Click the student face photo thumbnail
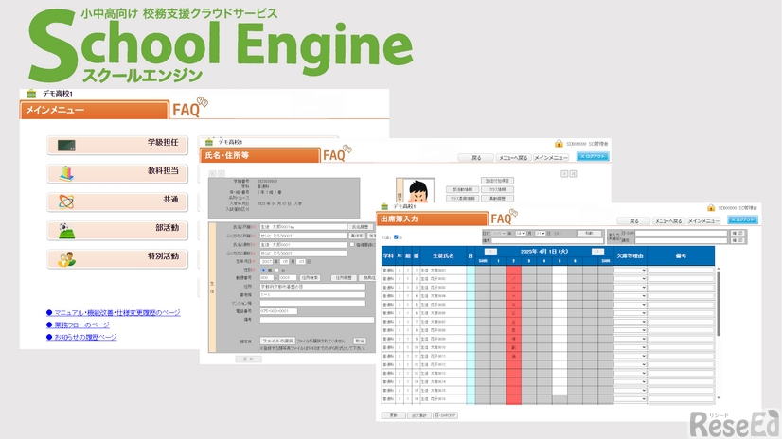This screenshot has width=782, height=439. point(418,190)
